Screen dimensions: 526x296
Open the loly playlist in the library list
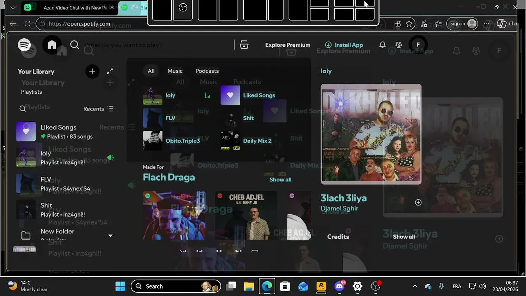pos(66,157)
